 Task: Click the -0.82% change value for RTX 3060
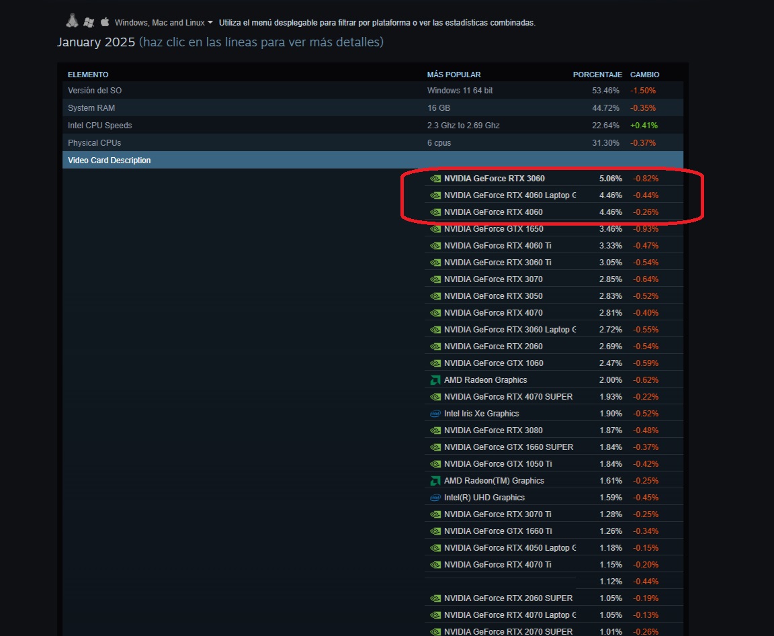[644, 179]
